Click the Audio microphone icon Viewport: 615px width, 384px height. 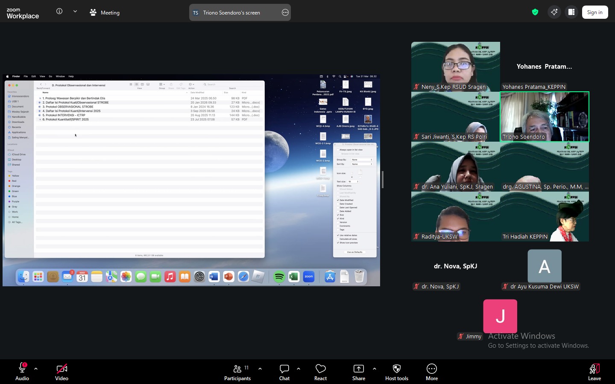coord(22,369)
